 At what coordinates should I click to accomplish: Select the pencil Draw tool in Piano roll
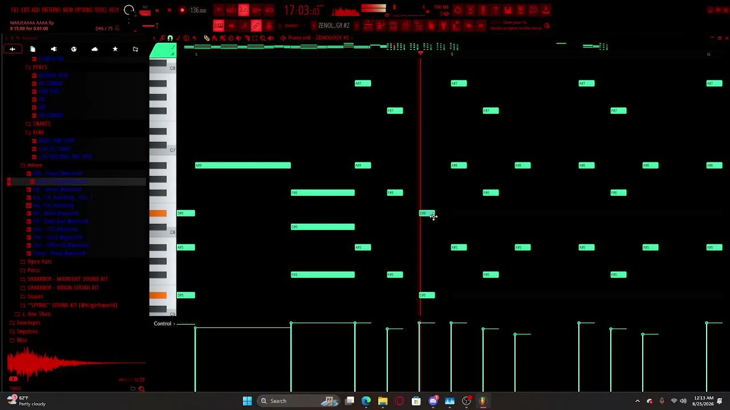click(207, 38)
